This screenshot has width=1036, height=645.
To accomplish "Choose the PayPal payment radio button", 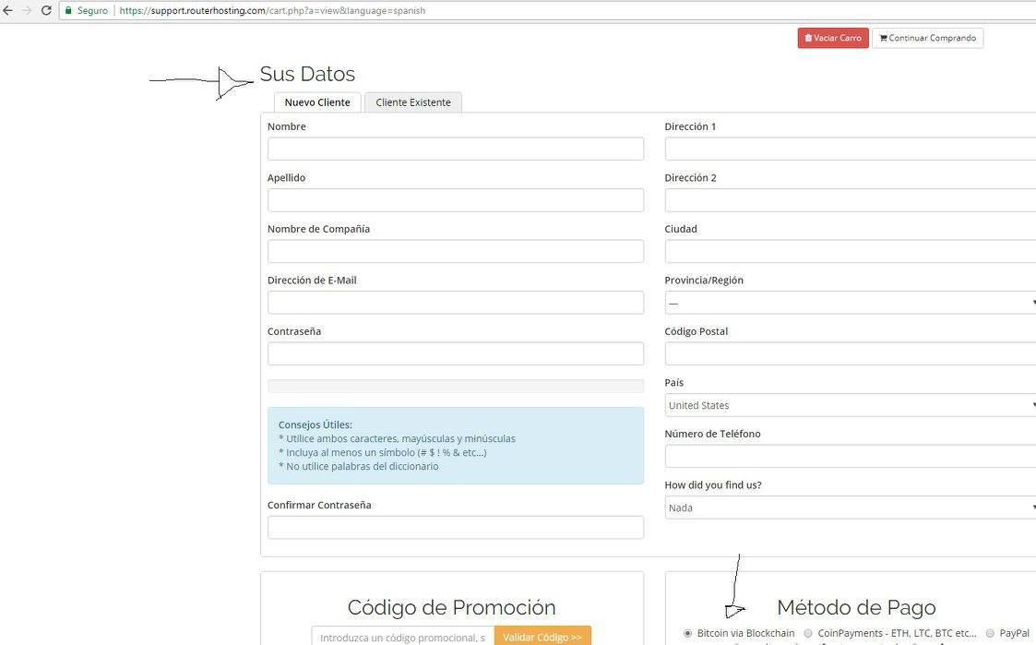I will point(990,633).
